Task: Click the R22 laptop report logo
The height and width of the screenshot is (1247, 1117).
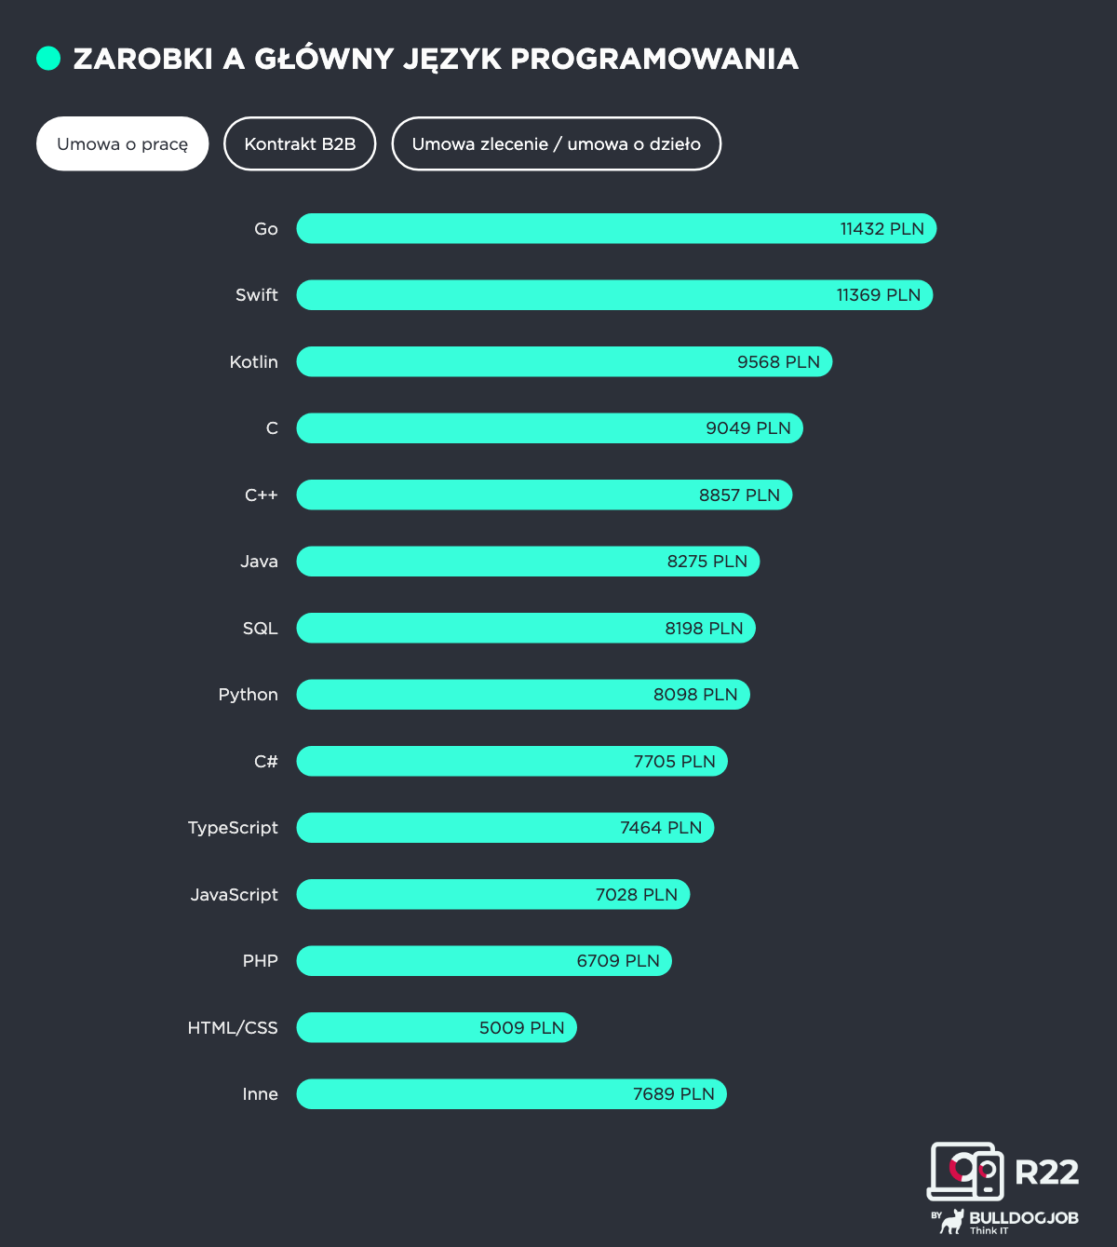Action: pyautogui.click(x=966, y=1171)
